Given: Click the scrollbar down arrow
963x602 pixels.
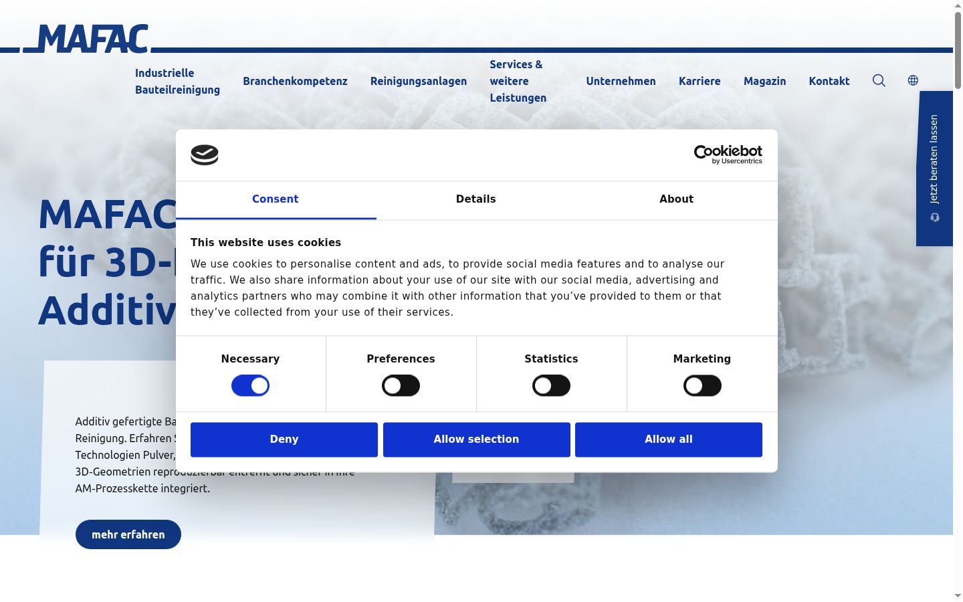Looking at the screenshot, I should tap(958, 595).
